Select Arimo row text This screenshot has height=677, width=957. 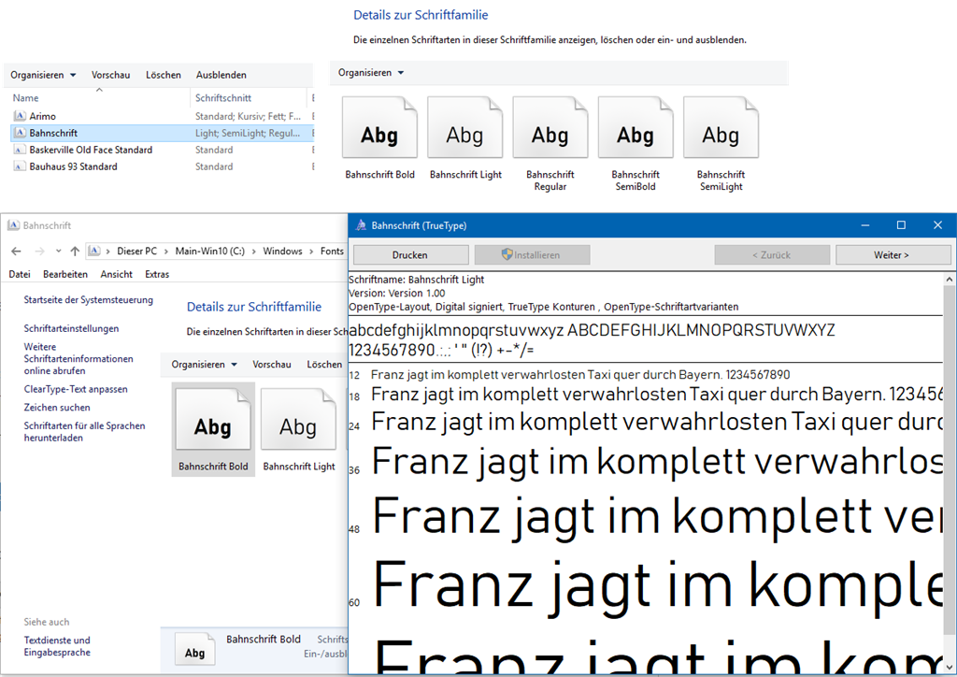(x=42, y=116)
